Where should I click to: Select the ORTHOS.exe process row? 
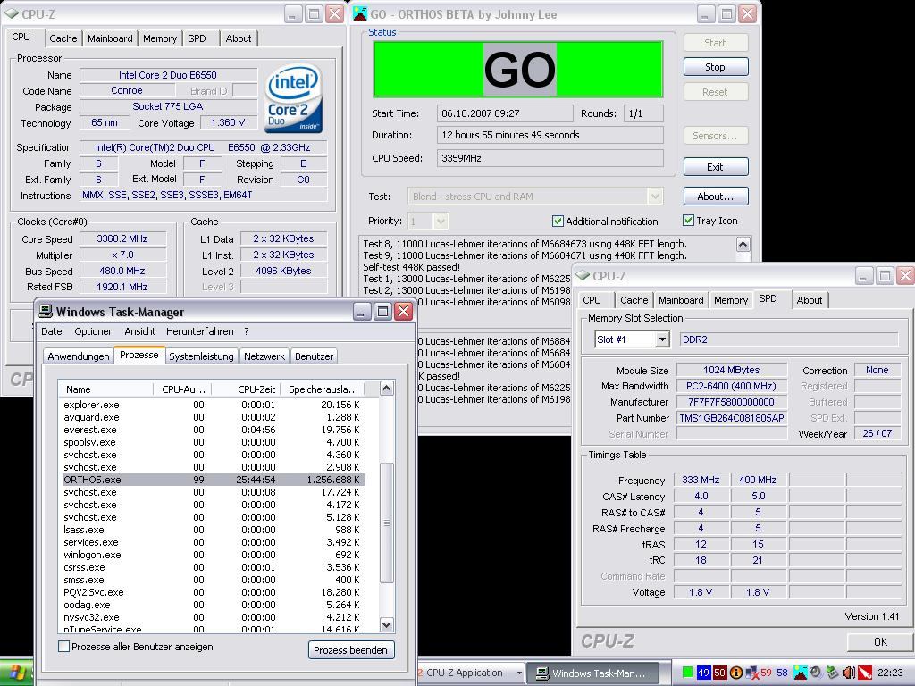tap(214, 480)
